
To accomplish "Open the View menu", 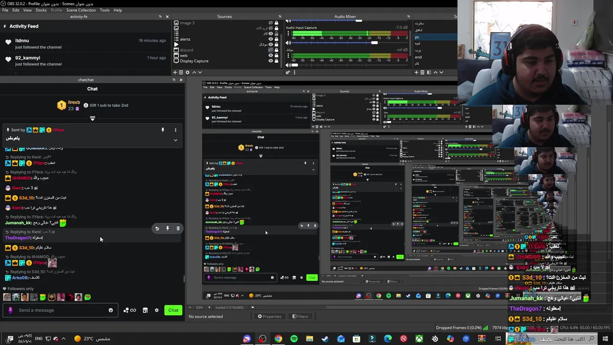I will [x=27, y=10].
